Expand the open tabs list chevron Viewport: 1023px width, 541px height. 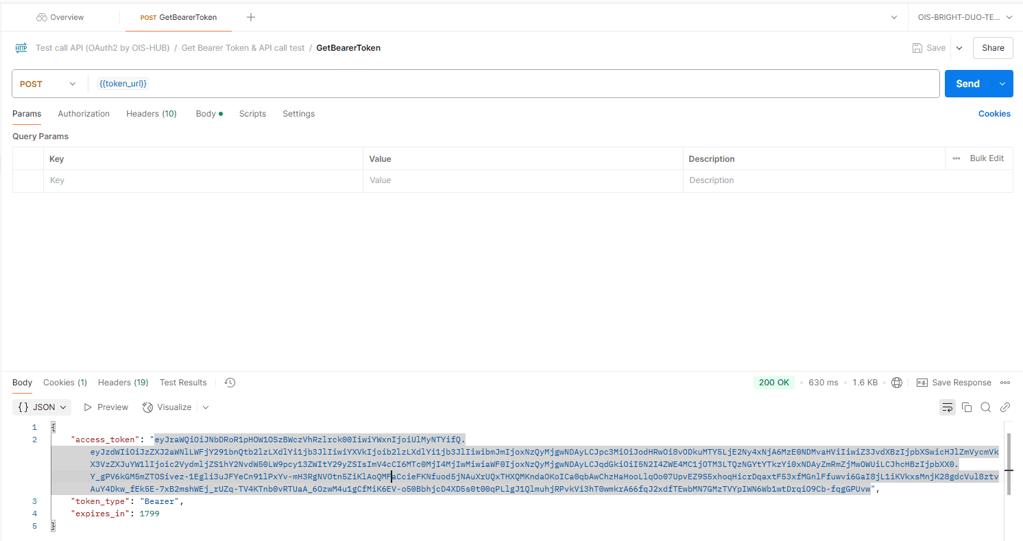[893, 17]
